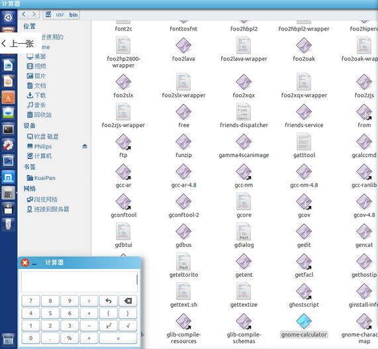Open the Trash (回收站) sidebar item
The width and height of the screenshot is (378, 349).
39,115
